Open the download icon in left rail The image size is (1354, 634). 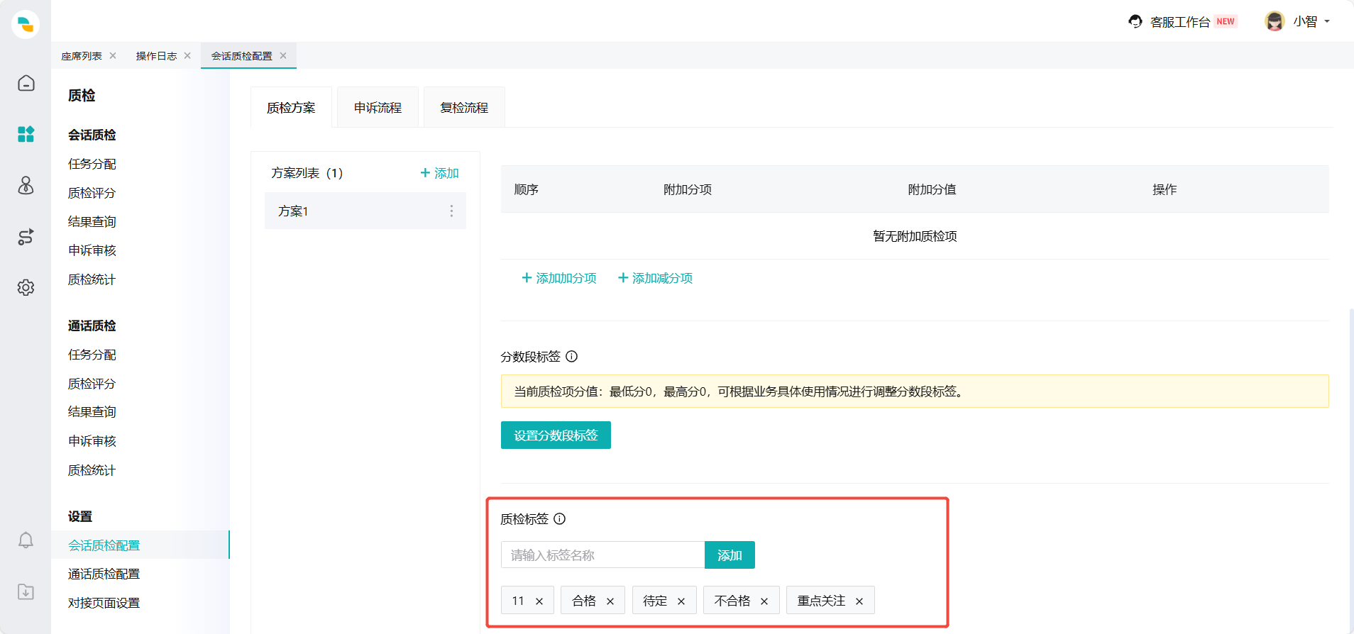(x=26, y=591)
